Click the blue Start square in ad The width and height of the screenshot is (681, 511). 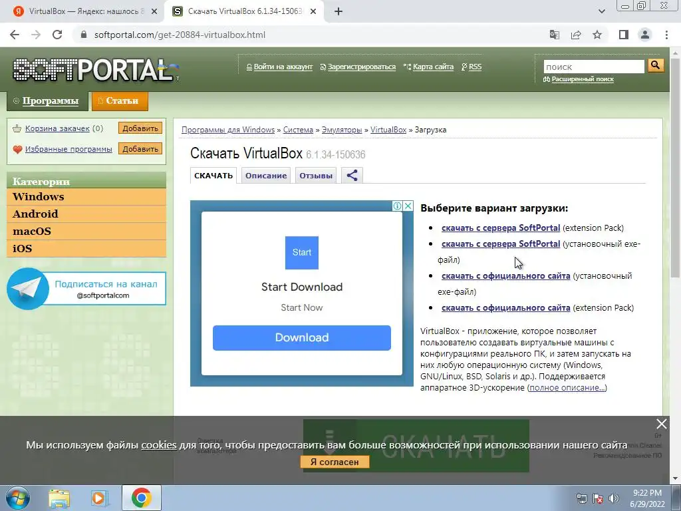(302, 252)
